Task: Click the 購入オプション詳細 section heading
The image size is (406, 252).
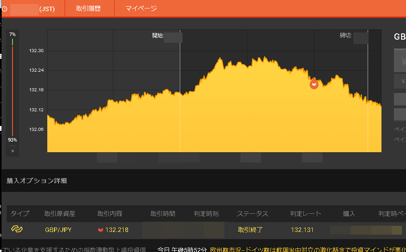Action: [37, 181]
